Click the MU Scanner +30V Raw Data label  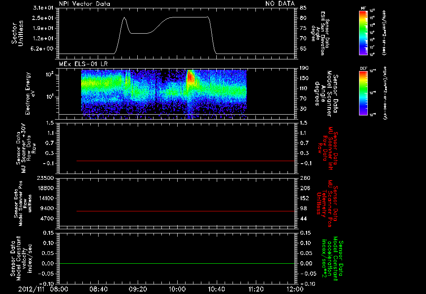[25, 148]
